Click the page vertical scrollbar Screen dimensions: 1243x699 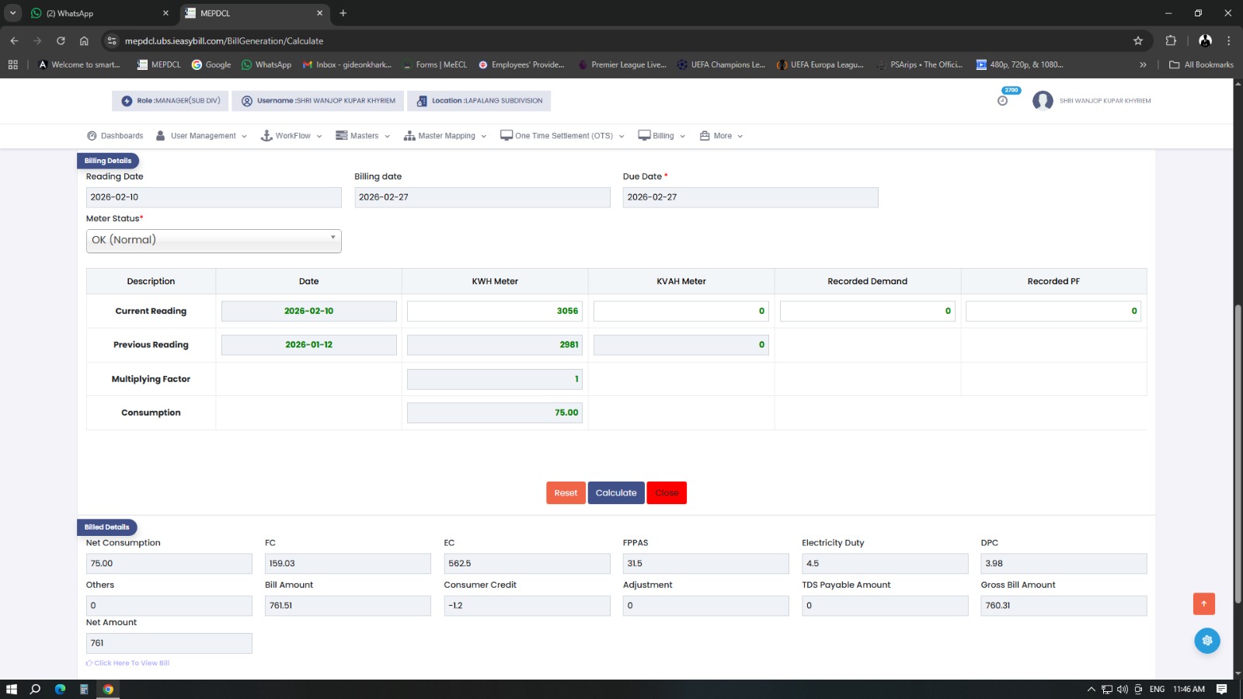[x=1238, y=454]
